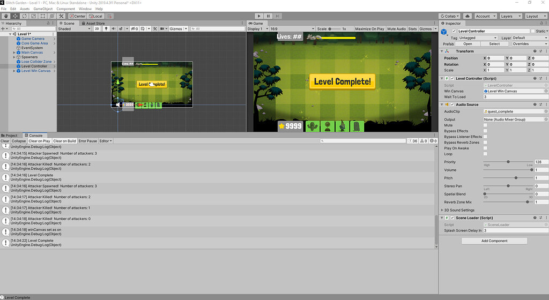Open the Component menu

point(65,9)
